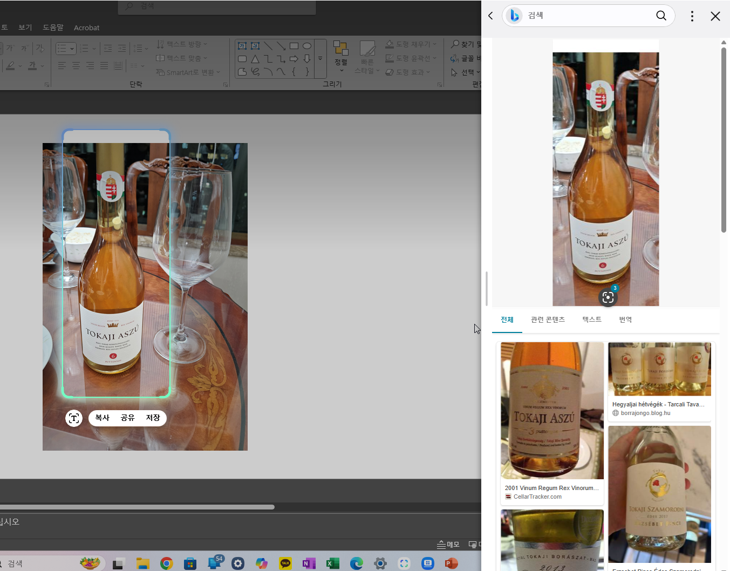
Task: Select the rectangle shape
Action: coord(294,46)
